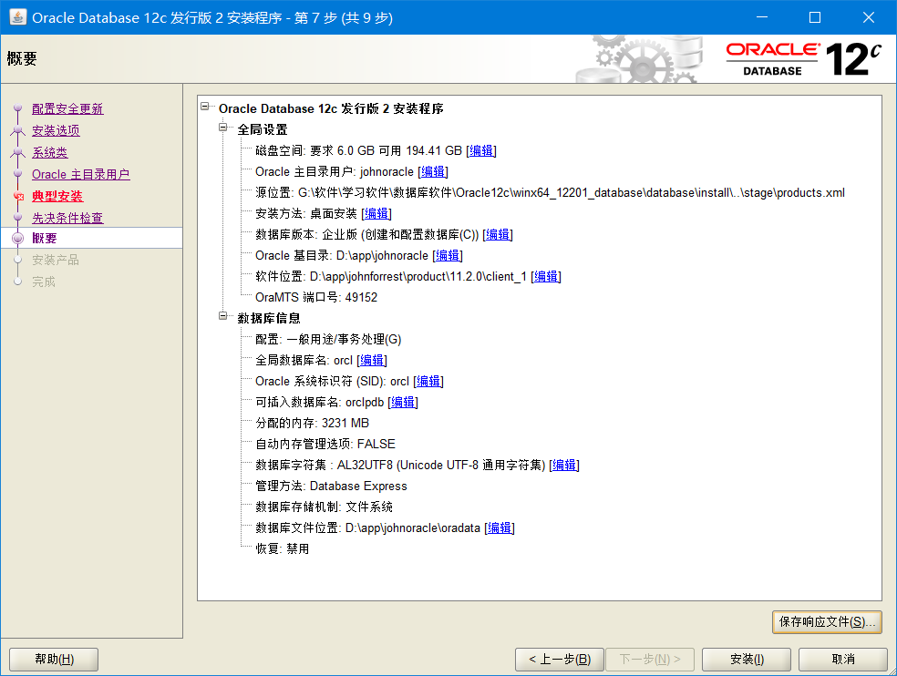Go back with 上一步(B) button
897x676 pixels.
click(x=560, y=660)
